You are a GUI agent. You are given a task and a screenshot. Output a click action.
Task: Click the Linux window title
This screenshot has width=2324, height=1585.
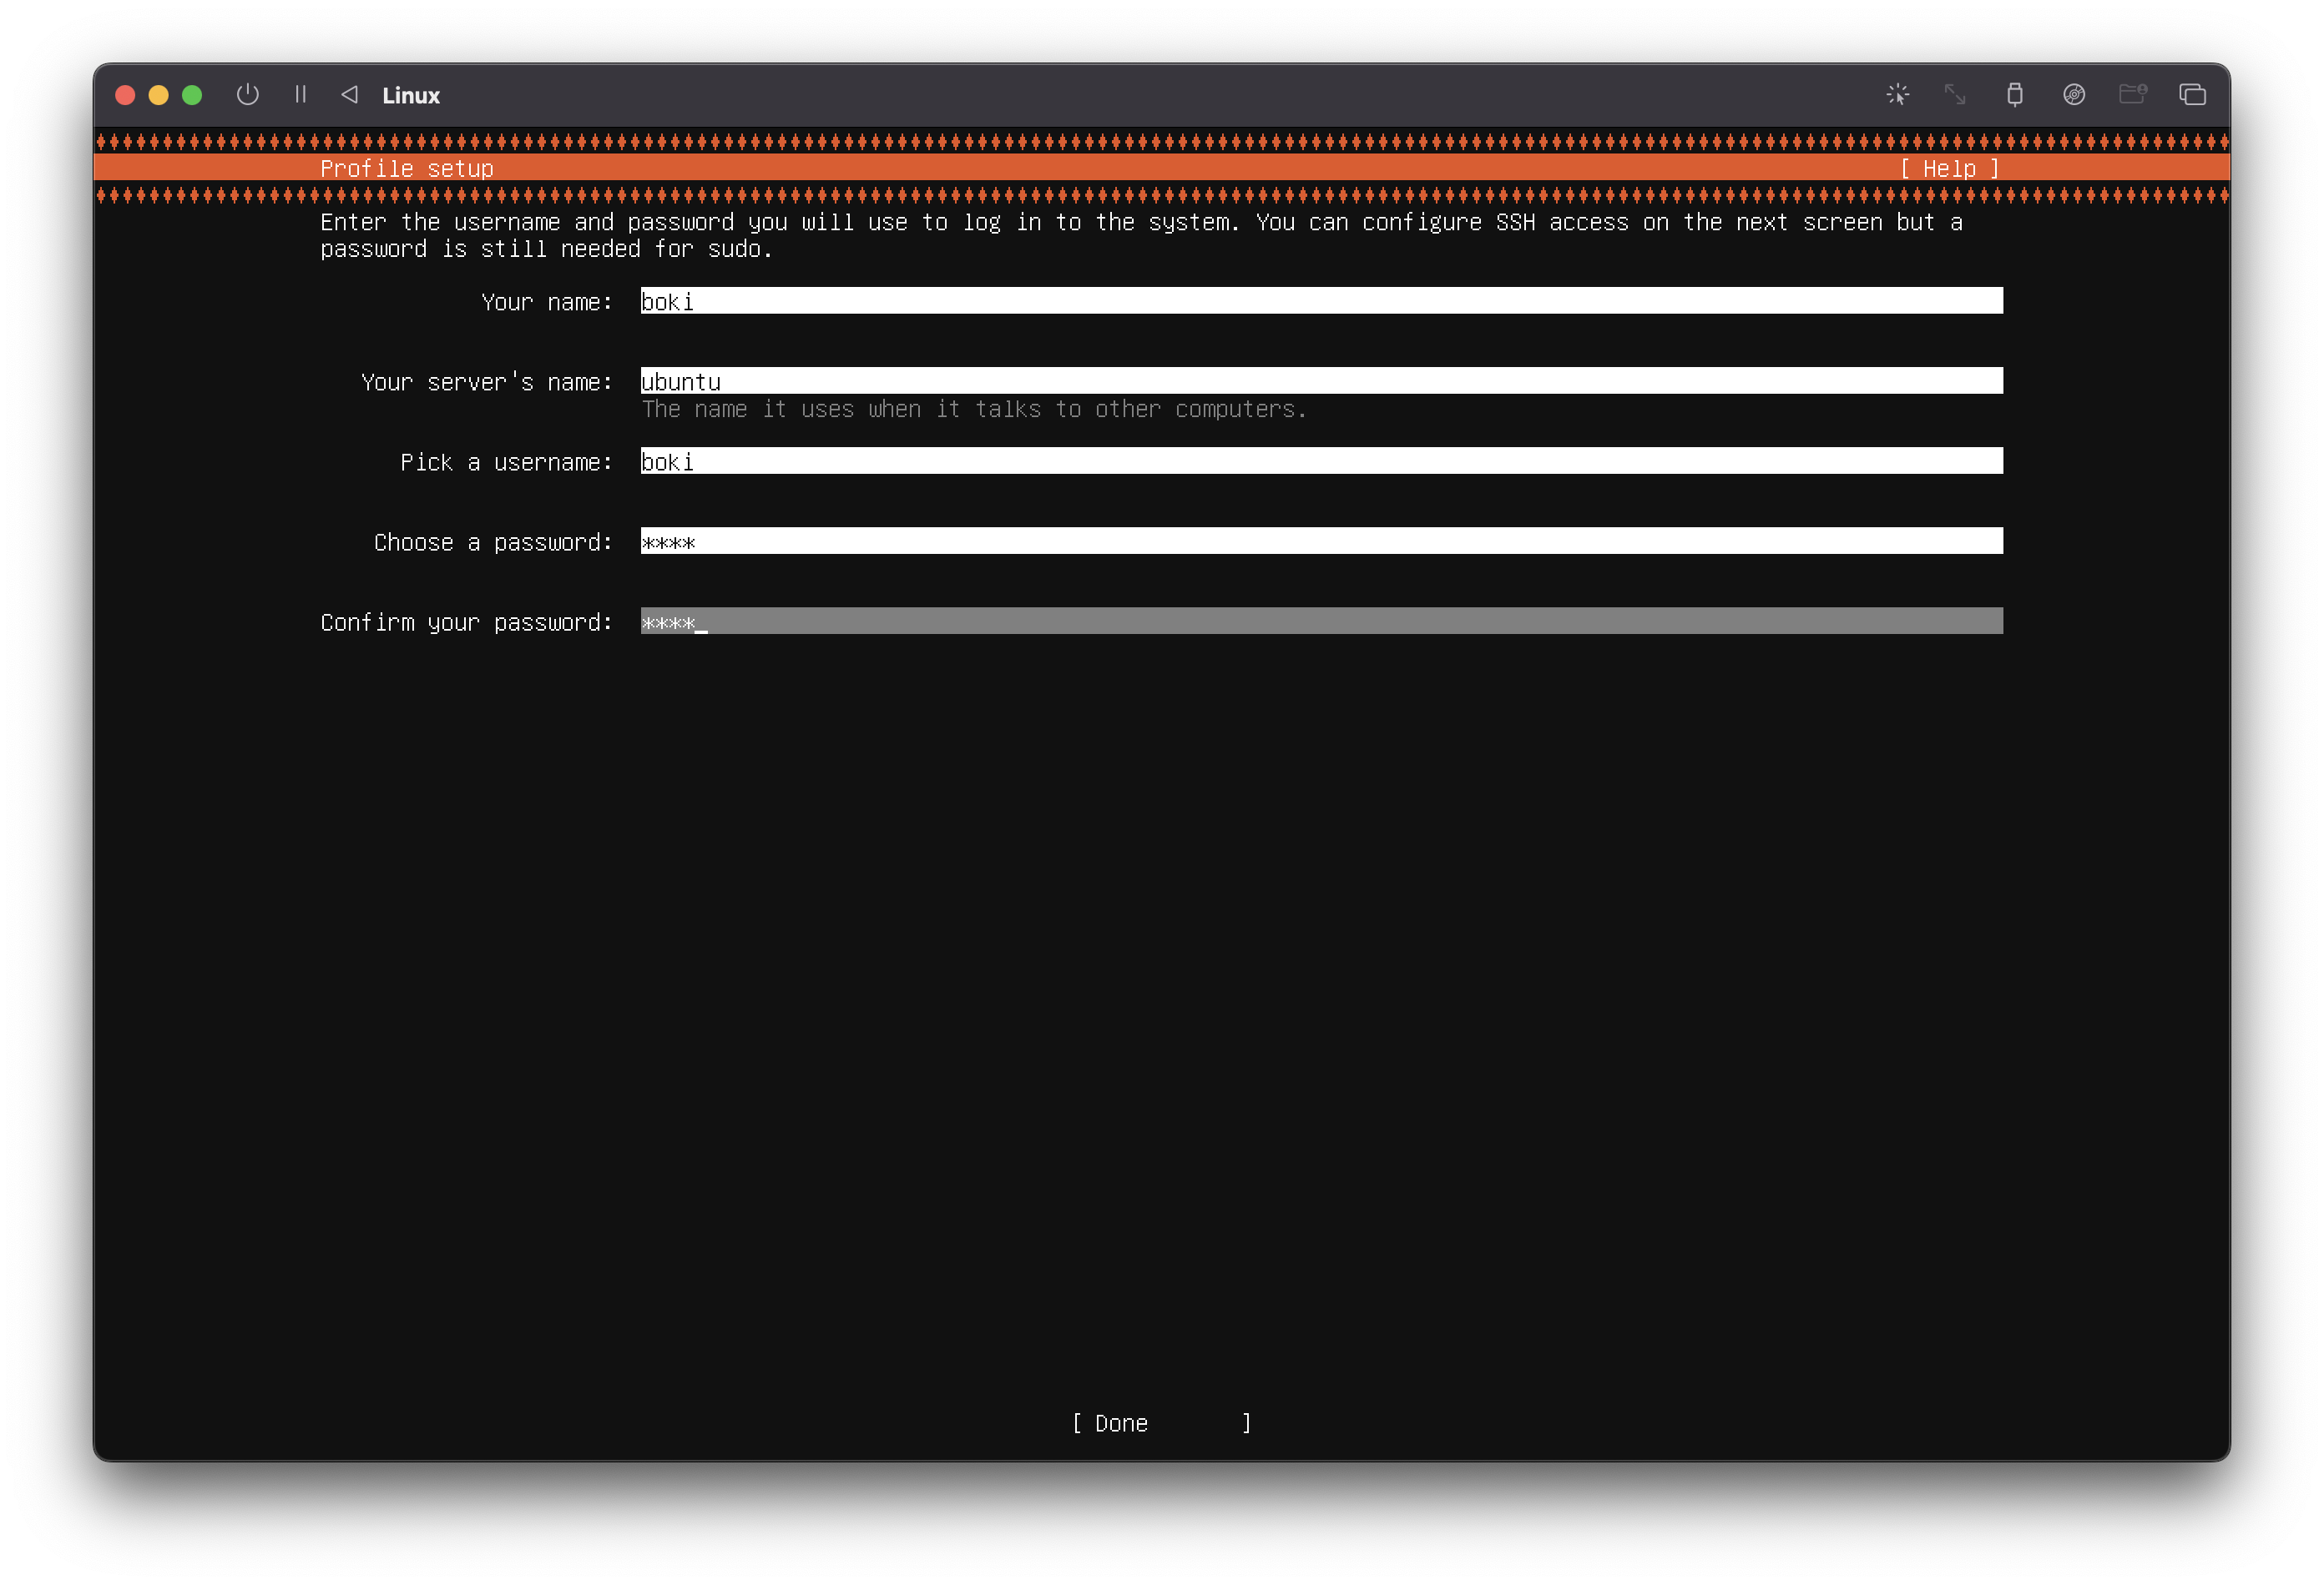coord(411,96)
